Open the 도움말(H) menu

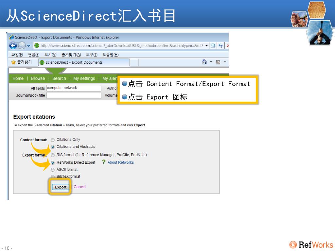(111, 55)
